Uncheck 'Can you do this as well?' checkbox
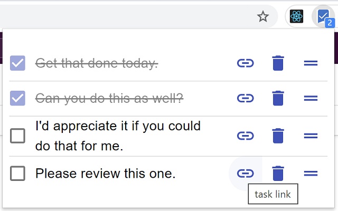Viewport: 338px width, 211px height. pos(18,98)
